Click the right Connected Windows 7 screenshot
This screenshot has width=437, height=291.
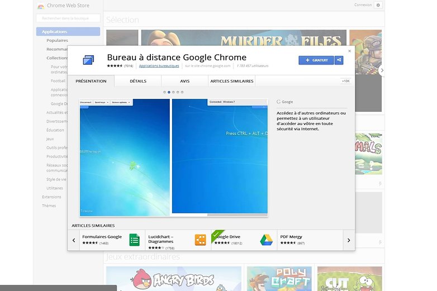click(x=220, y=156)
